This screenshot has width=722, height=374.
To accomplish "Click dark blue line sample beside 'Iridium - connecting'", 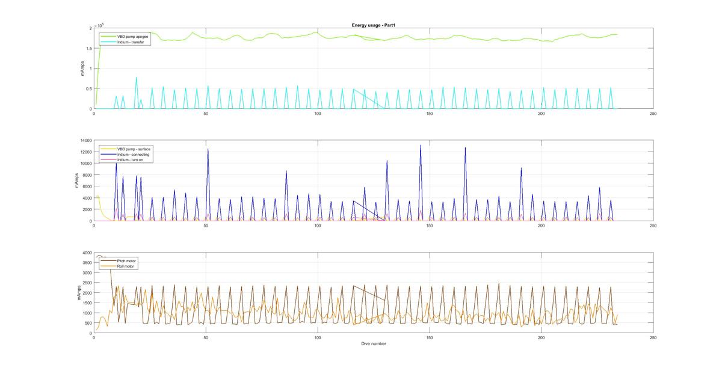I will click(x=108, y=155).
